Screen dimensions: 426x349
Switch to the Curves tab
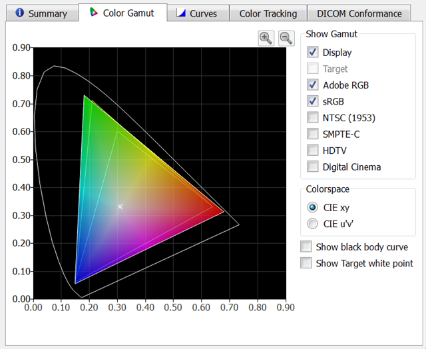196,13
